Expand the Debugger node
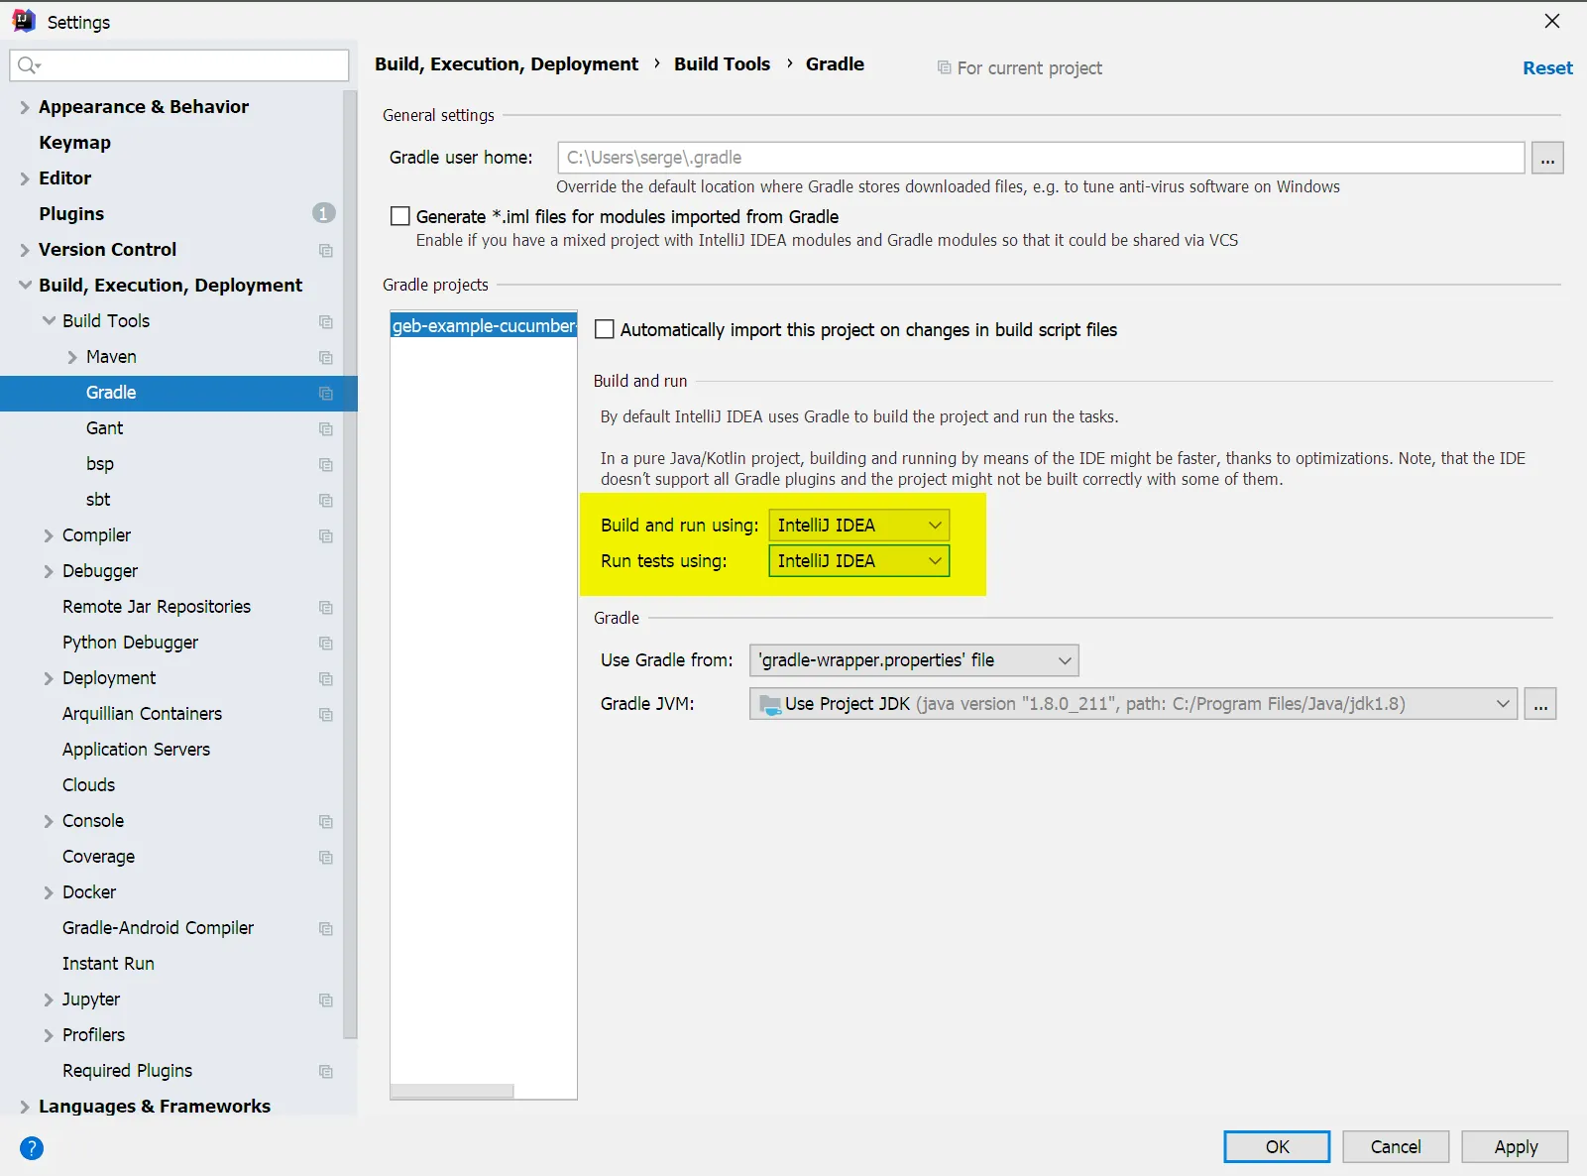 point(49,571)
